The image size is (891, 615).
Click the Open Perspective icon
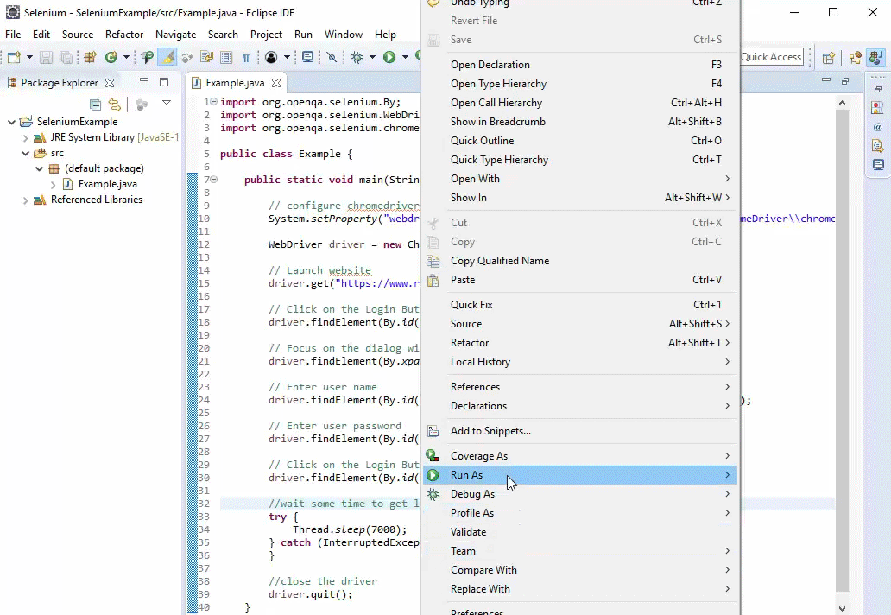tap(829, 57)
